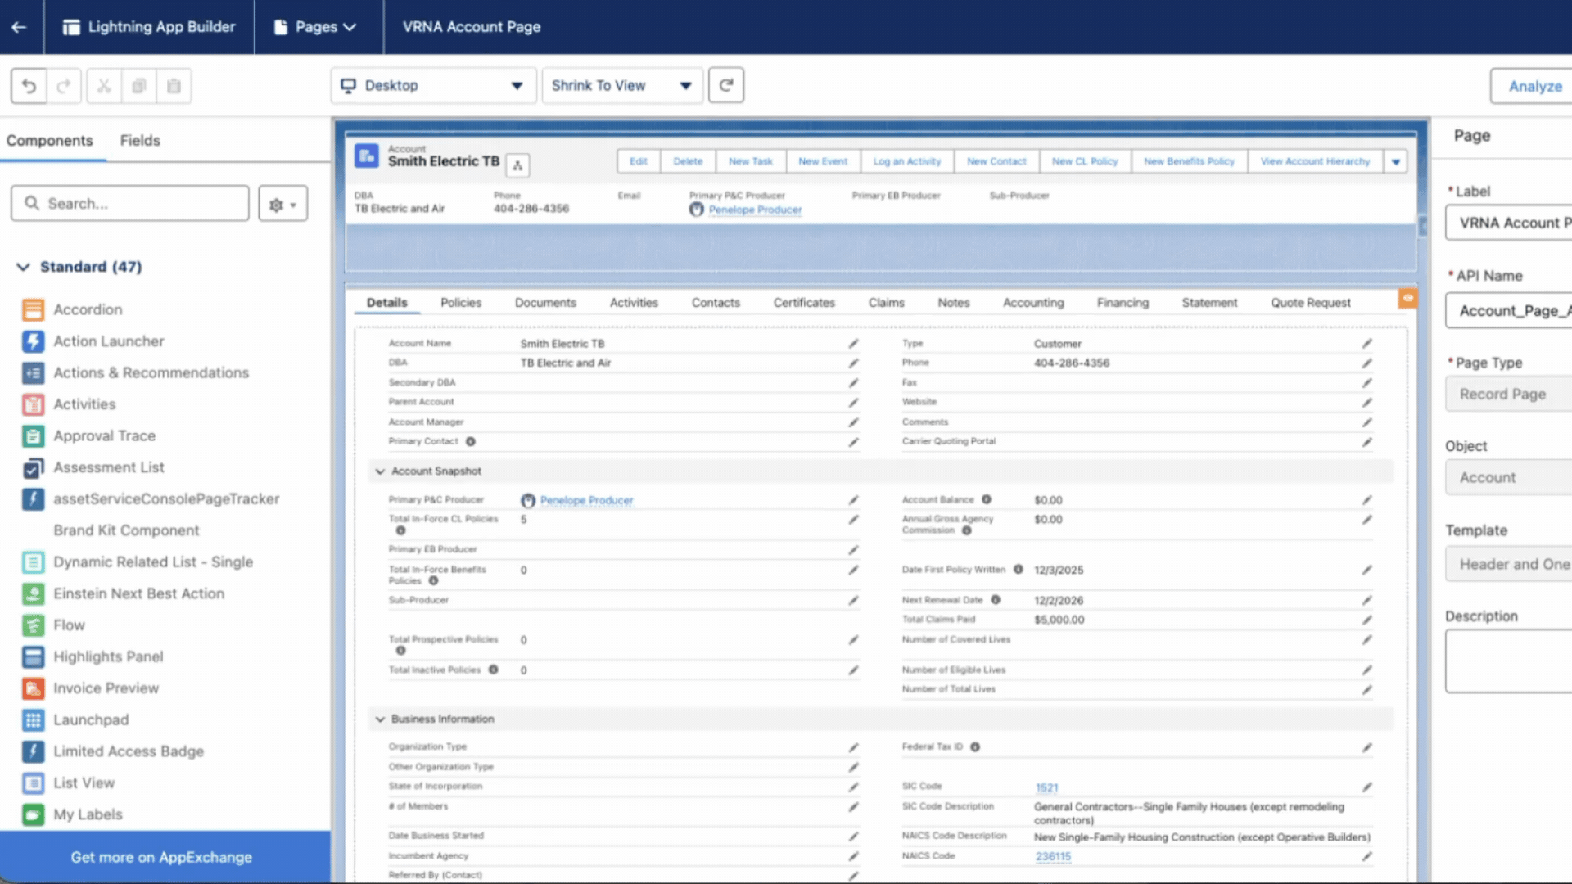This screenshot has width=1572, height=884.
Task: Click the New Task button
Action: [751, 162]
